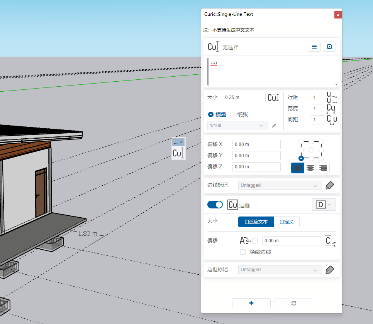The height and width of the screenshot is (324, 373).
Task: Select left text alignment icon
Action: point(298,168)
